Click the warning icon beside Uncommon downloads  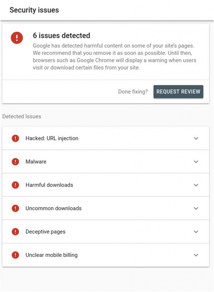click(15, 208)
